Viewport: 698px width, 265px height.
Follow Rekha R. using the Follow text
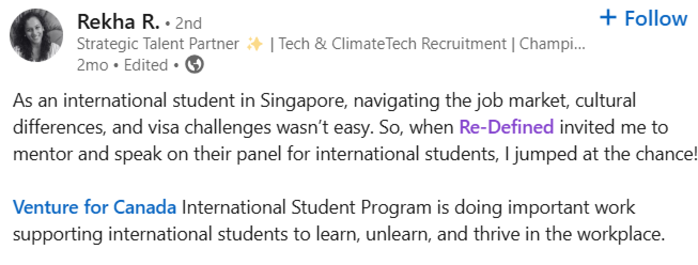click(656, 18)
